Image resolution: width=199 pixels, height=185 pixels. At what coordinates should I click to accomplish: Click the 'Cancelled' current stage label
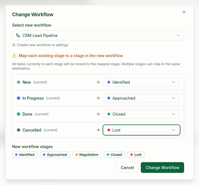[32, 130]
